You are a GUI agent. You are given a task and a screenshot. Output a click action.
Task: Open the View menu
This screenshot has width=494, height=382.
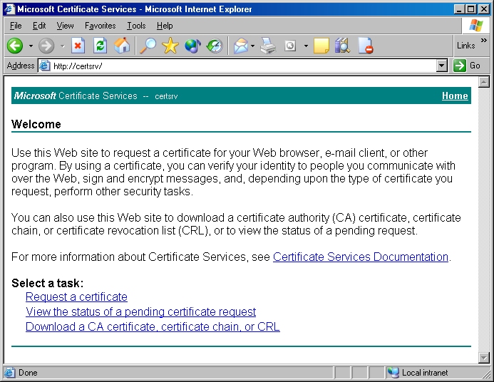coord(65,26)
